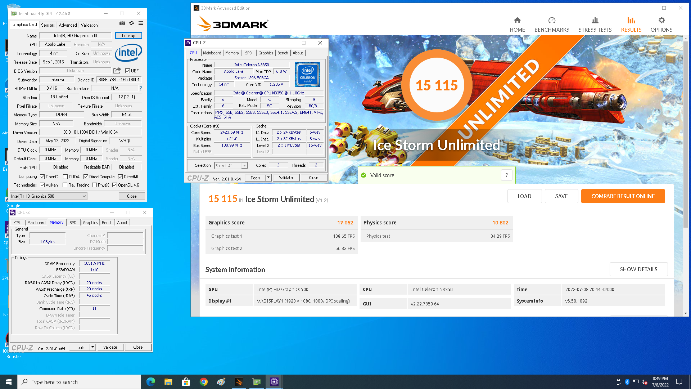The width and height of the screenshot is (691, 389).
Task: Click the Physics score value 10 802
Action: point(500,223)
